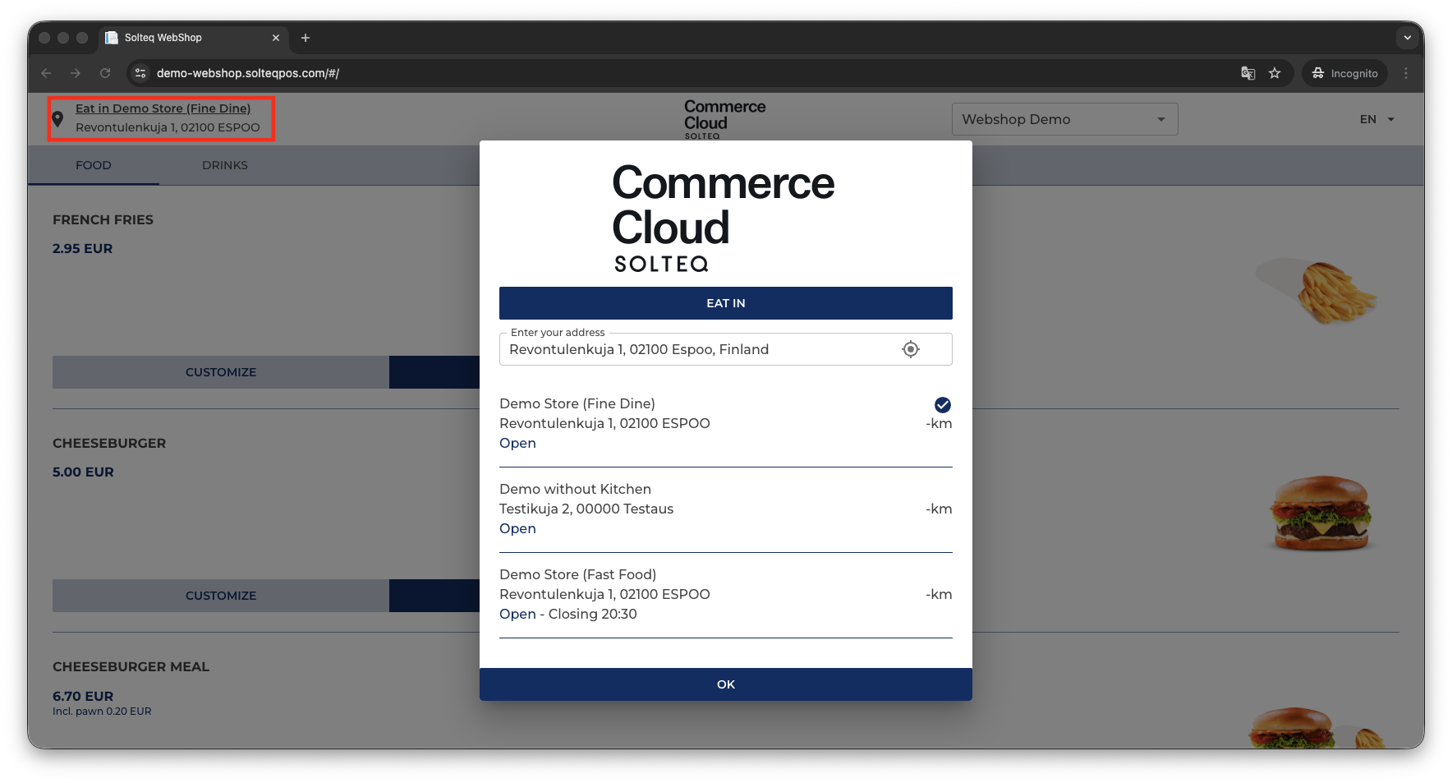Open the EN language selector
This screenshot has height=783, width=1452.
(x=1377, y=119)
